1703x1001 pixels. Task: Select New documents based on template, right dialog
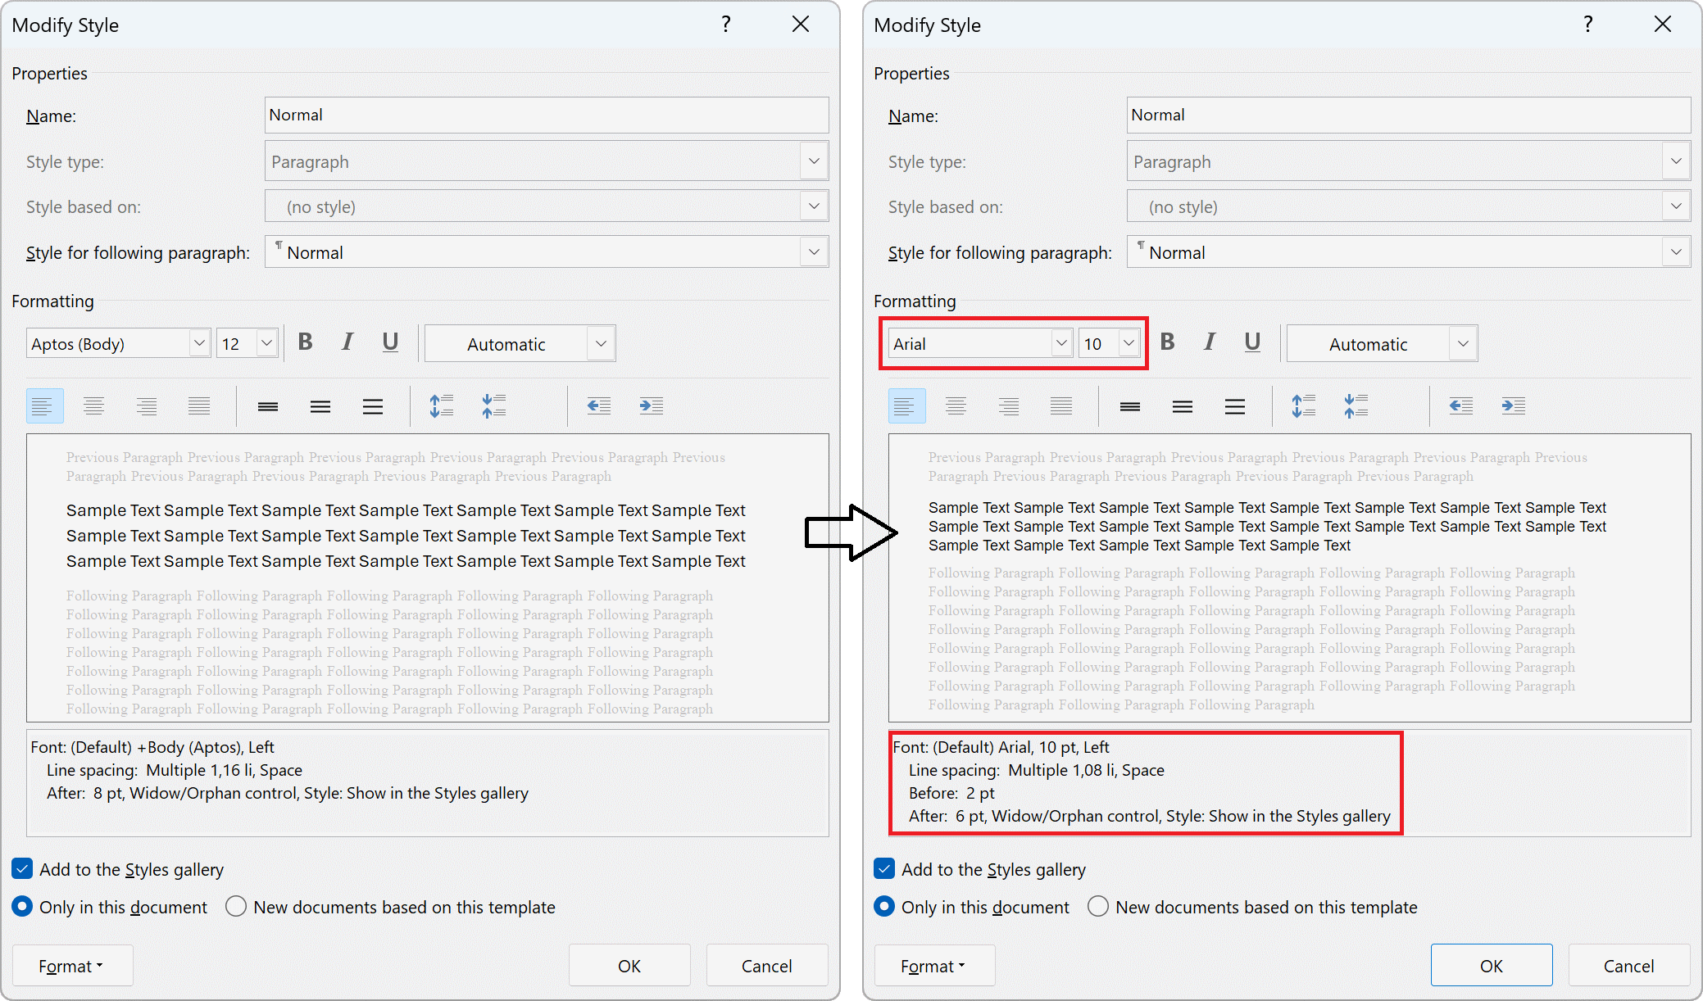tap(1098, 907)
